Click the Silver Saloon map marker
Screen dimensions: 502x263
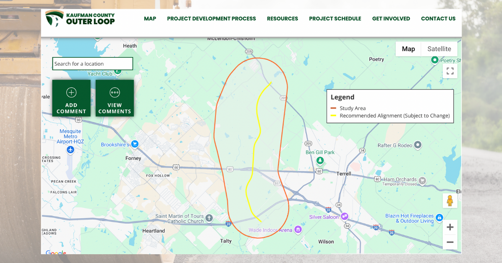(345, 217)
